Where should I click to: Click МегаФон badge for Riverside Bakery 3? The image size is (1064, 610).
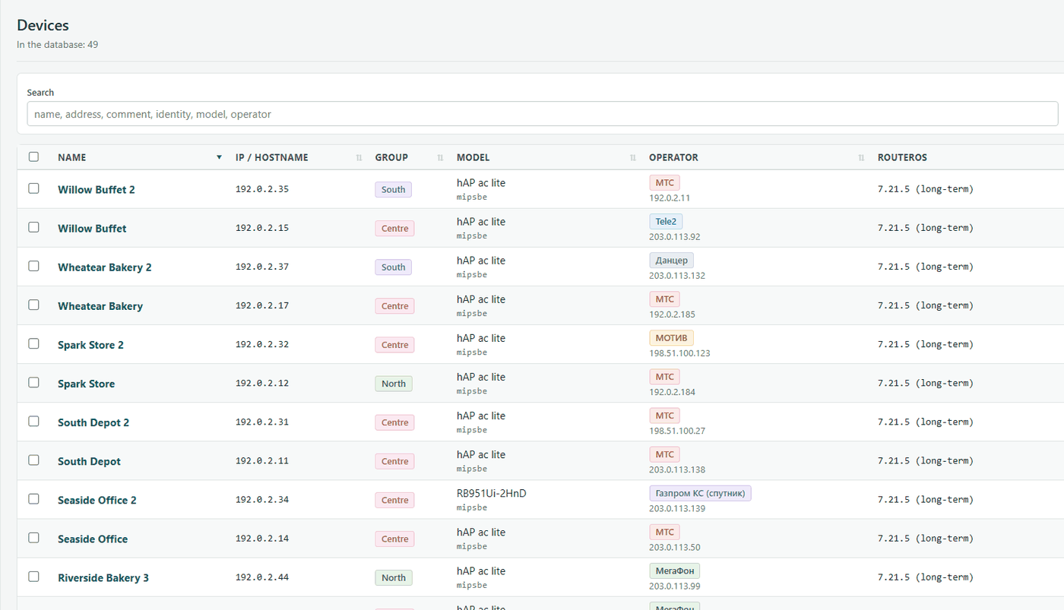[x=674, y=570]
